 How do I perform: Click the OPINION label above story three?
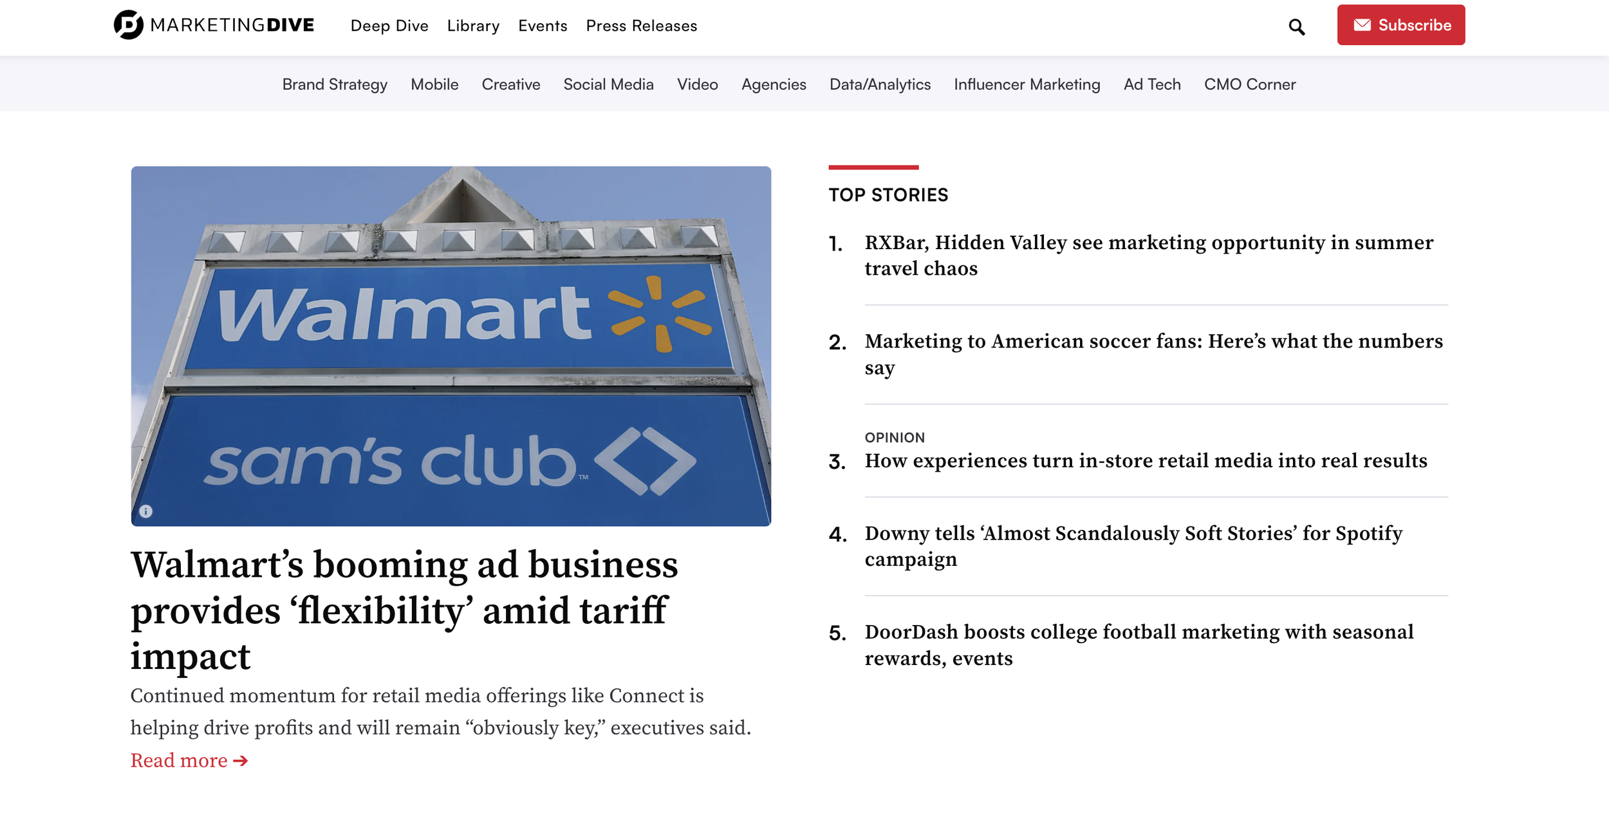point(894,438)
